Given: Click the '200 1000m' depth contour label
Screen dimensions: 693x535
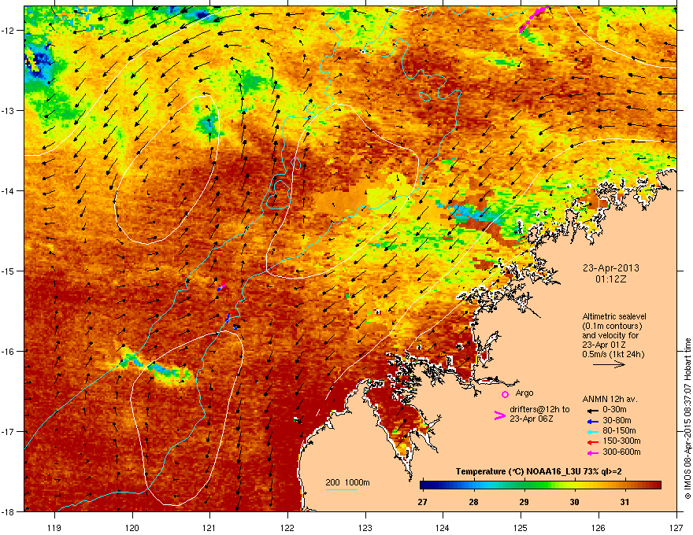Looking at the screenshot, I should (x=347, y=482).
